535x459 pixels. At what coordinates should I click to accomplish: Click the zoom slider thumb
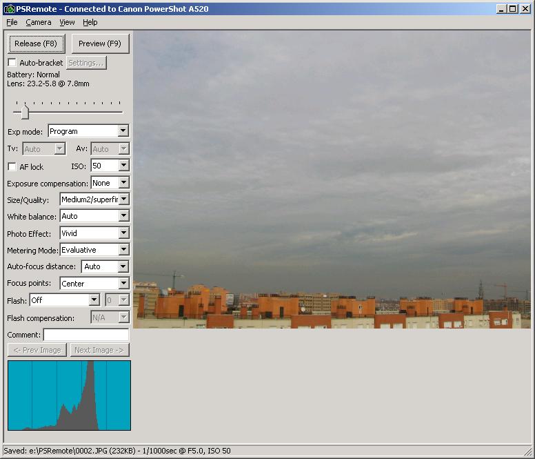[25, 113]
